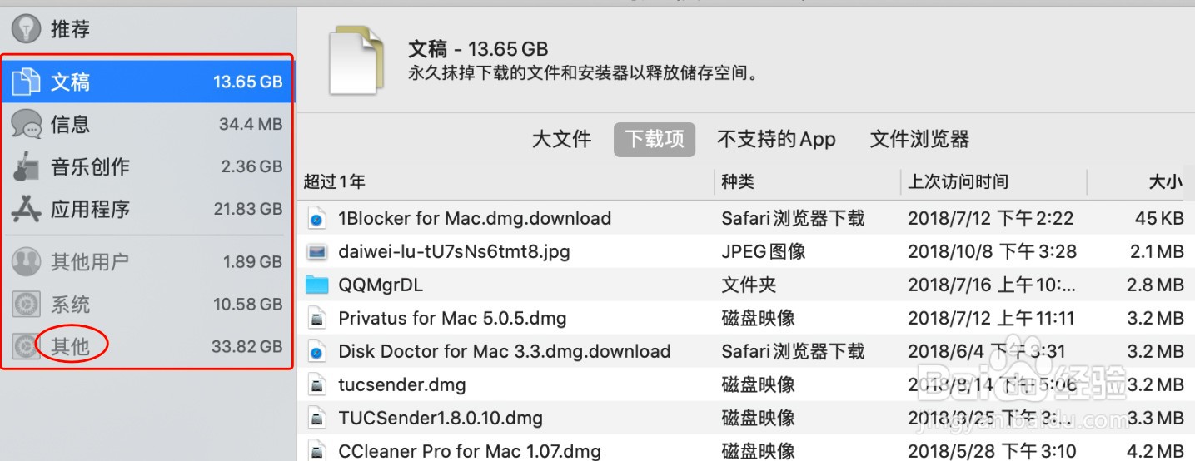This screenshot has width=1195, height=461.
Task: Select the 下载项 tab
Action: [x=655, y=139]
